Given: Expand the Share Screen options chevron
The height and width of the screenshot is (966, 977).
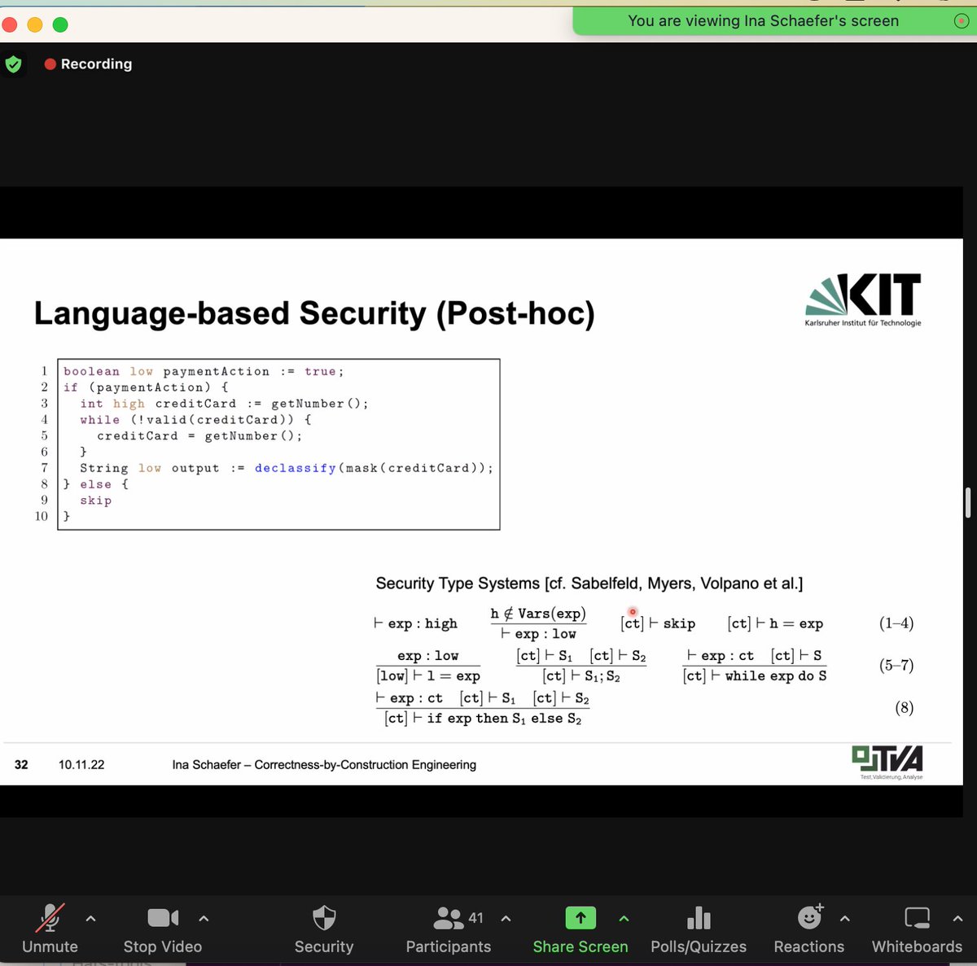Looking at the screenshot, I should coord(624,918).
